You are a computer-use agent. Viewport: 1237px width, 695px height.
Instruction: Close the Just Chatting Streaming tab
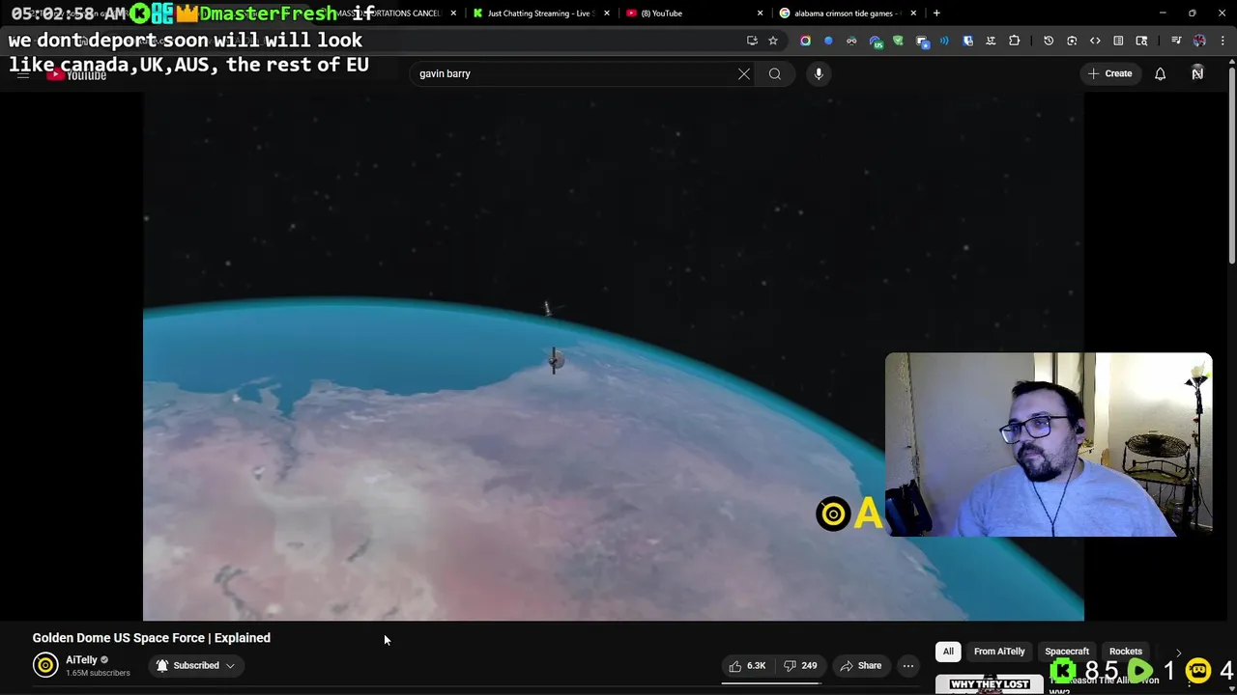click(x=607, y=14)
